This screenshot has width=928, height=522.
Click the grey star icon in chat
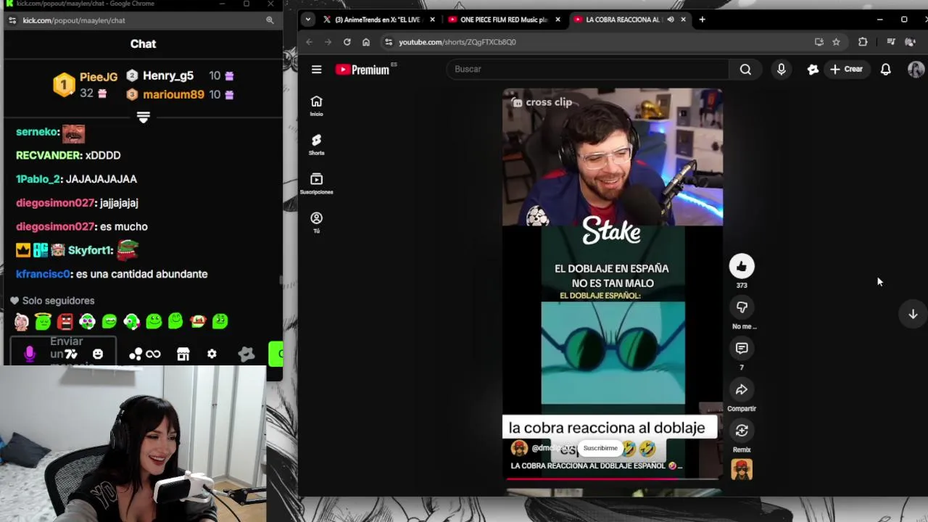246,354
